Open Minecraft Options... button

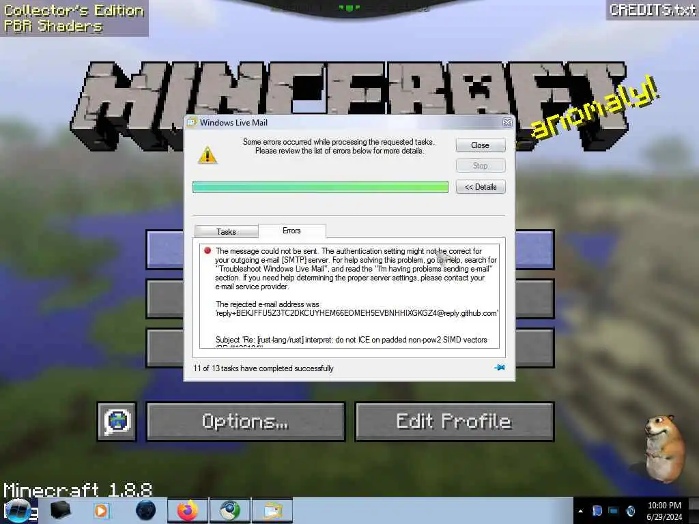246,422
